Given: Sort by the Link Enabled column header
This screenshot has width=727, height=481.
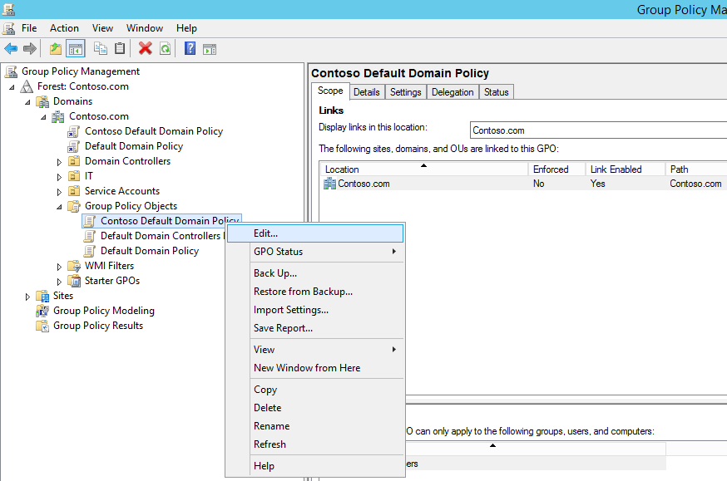Looking at the screenshot, I should coord(625,169).
